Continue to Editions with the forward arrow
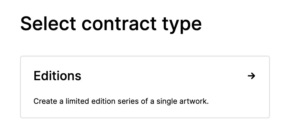 [251, 76]
